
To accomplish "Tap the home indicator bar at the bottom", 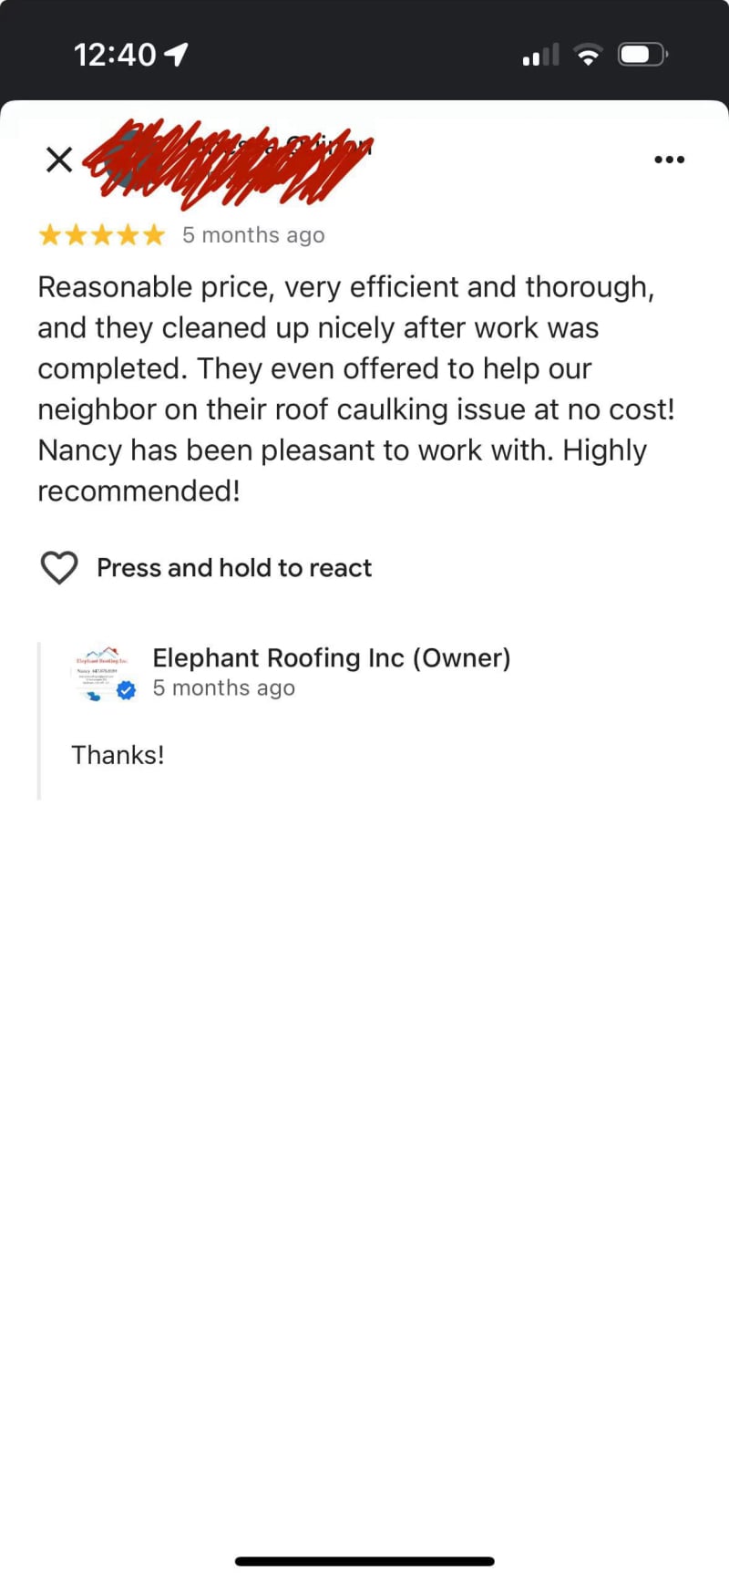I will tap(364, 1562).
